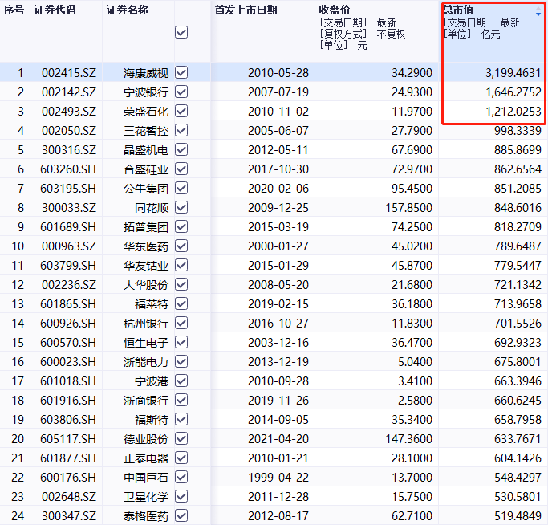Uncheck the checkbox for 海康威视
The height and width of the screenshot is (525, 548).
[x=181, y=72]
